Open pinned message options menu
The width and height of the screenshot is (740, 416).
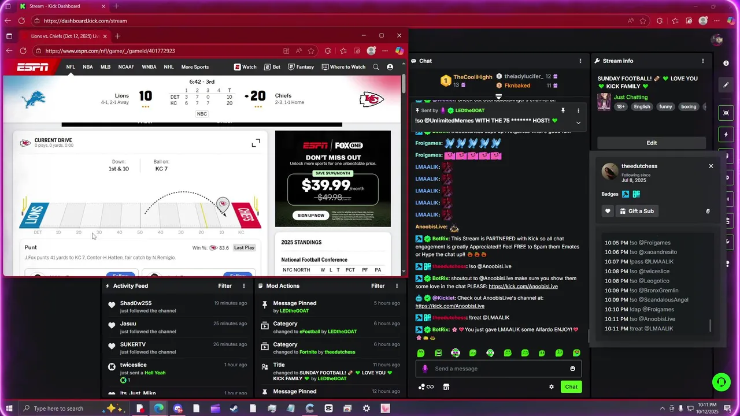coord(578,110)
